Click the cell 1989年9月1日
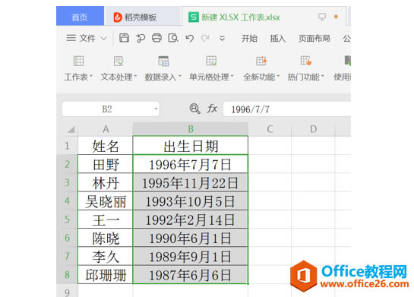The image size is (414, 297). coord(191,256)
